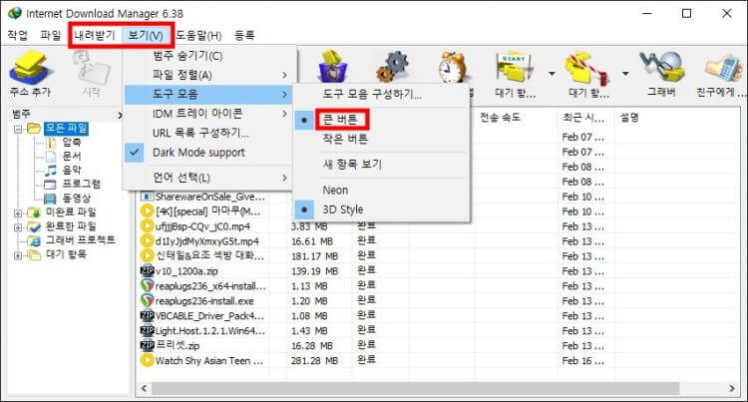Screen dimensions: 748x402
Task: Click the 그래버 프로젝트 tree icon
Action: coord(34,240)
